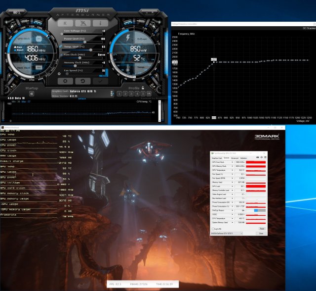Select profile slot 4 in Afterburner
Image resolution: width=316 pixels, height=291 pixels.
pos(137,94)
